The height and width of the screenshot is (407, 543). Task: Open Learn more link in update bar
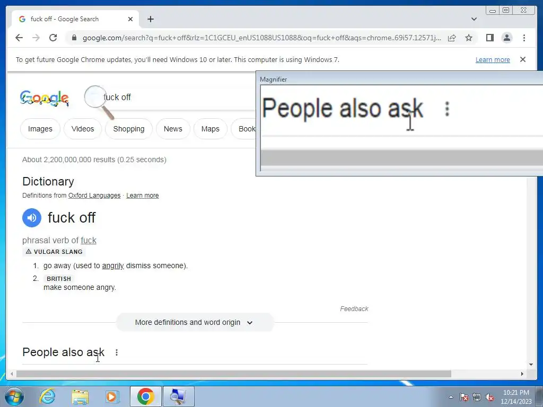click(493, 59)
